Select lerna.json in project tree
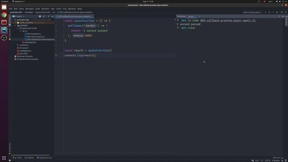Screen dimensions: 288x162 [24, 48]
